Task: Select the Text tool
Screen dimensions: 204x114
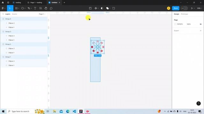Action: 35,8
